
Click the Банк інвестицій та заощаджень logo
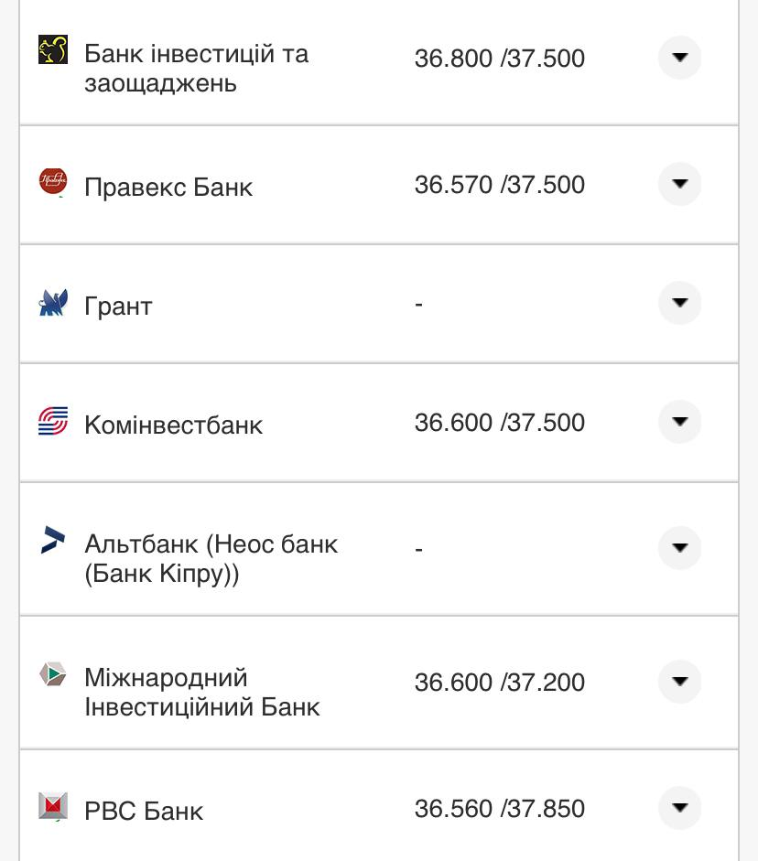point(53,50)
